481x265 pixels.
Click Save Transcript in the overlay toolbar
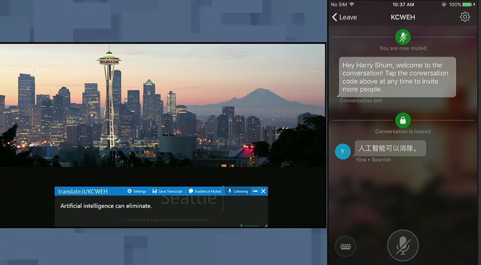tap(168, 191)
